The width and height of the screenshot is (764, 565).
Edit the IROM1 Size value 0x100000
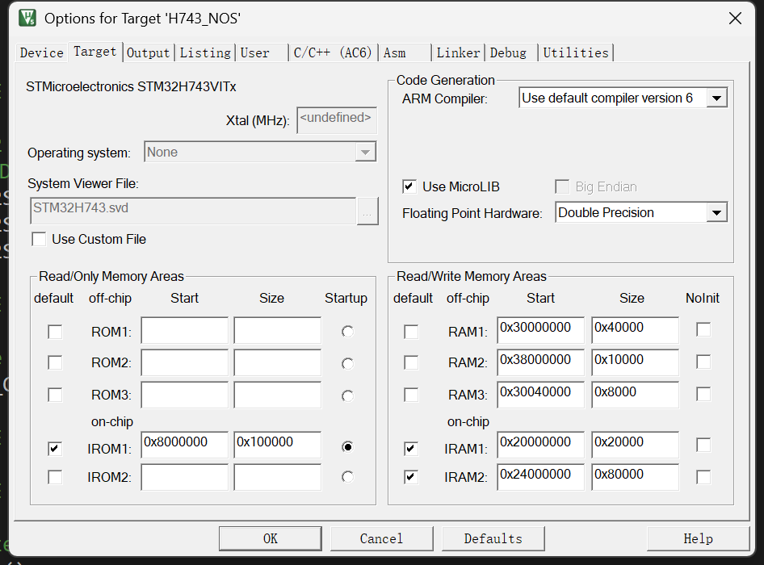(x=278, y=445)
